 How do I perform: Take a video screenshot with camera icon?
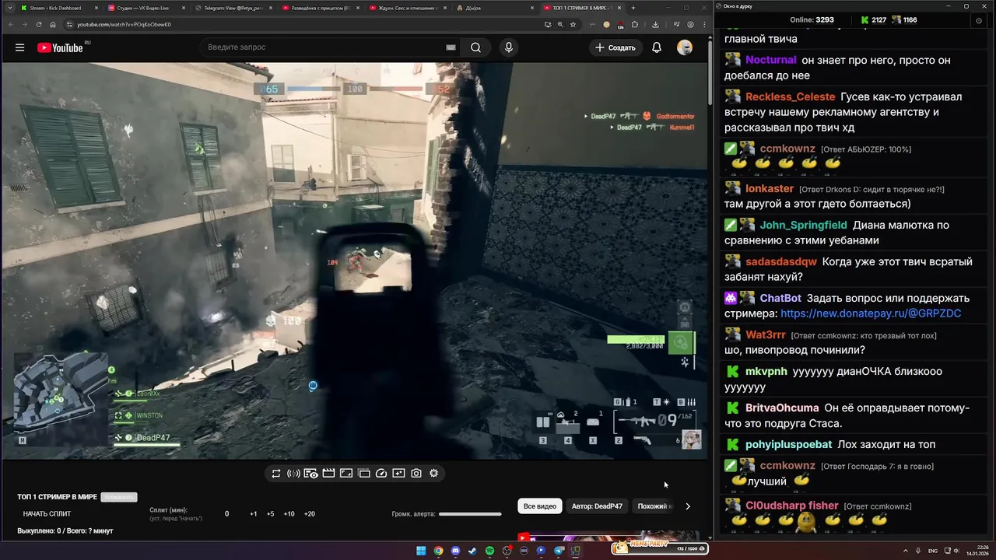tap(416, 473)
